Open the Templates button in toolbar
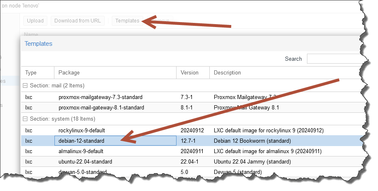The width and height of the screenshot is (378, 191). [127, 21]
